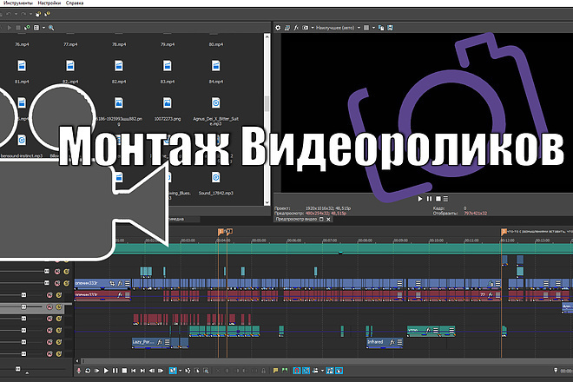The height and width of the screenshot is (382, 573).
Task: Open the Инструменты menu
Action: click(x=17, y=3)
